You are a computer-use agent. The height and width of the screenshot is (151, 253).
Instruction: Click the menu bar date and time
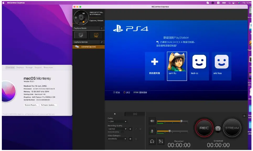(247, 3)
